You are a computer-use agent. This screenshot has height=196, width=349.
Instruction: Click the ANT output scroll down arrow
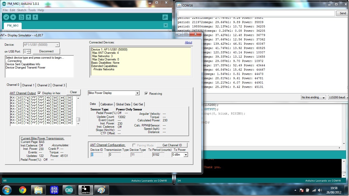(78, 124)
